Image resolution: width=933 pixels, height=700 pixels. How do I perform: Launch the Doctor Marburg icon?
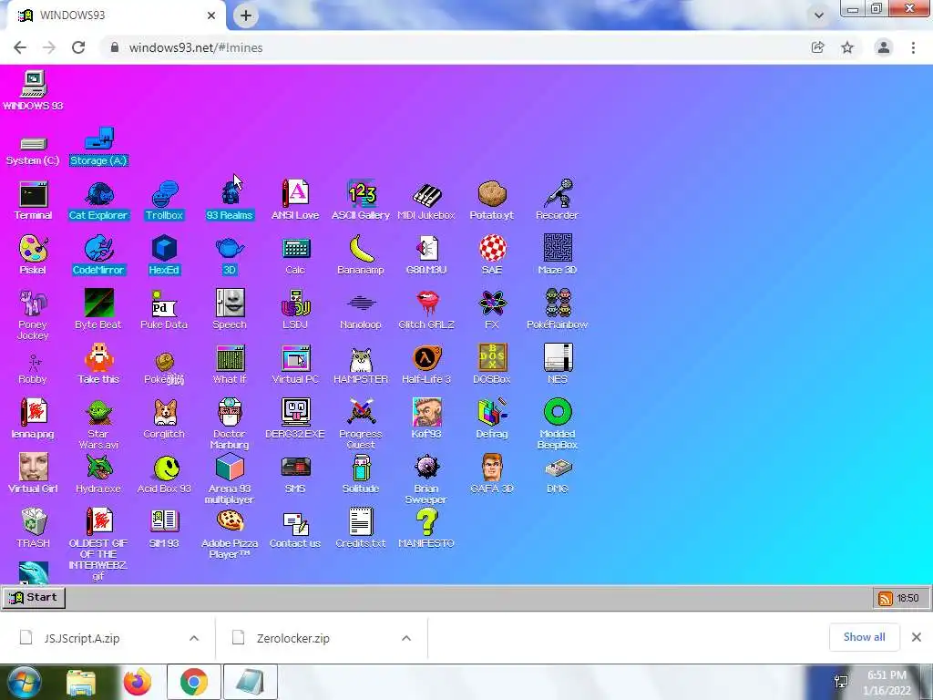230,413
